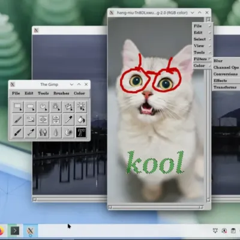Expand File submenu arrow in popup menu

(209, 26)
